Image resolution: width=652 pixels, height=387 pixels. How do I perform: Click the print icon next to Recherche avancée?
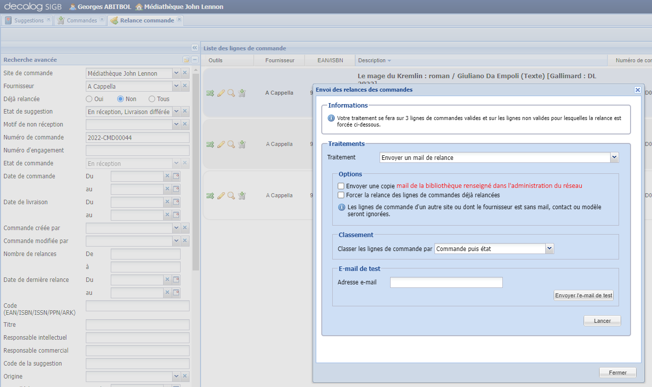185,59
